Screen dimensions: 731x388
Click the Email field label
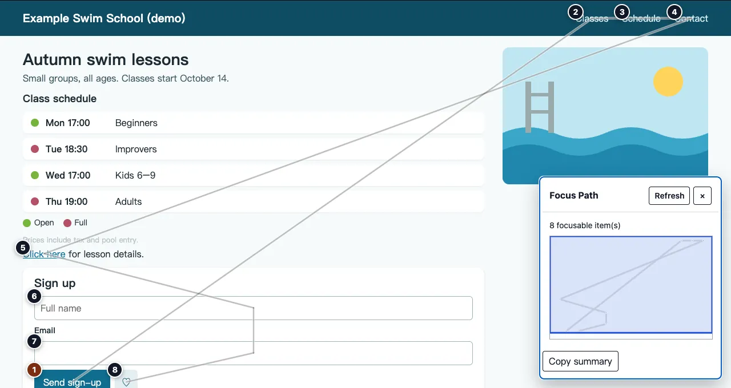click(x=45, y=330)
